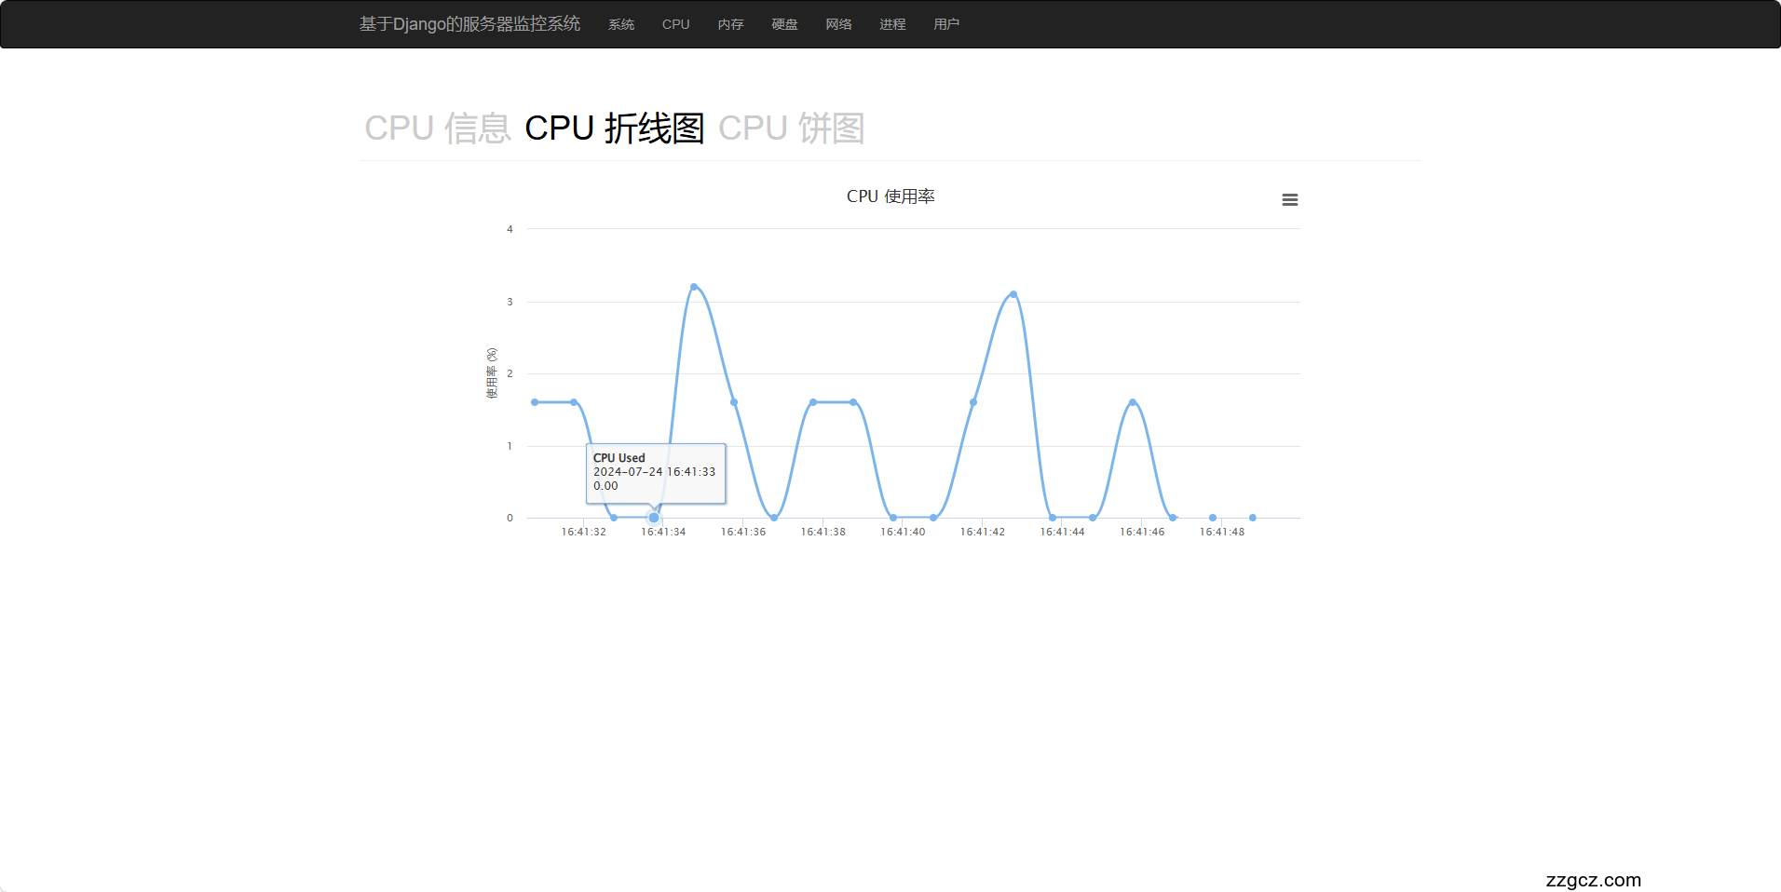Viewport: 1781px width, 892px height.
Task: Open the 网络 navbar link
Action: (x=838, y=24)
